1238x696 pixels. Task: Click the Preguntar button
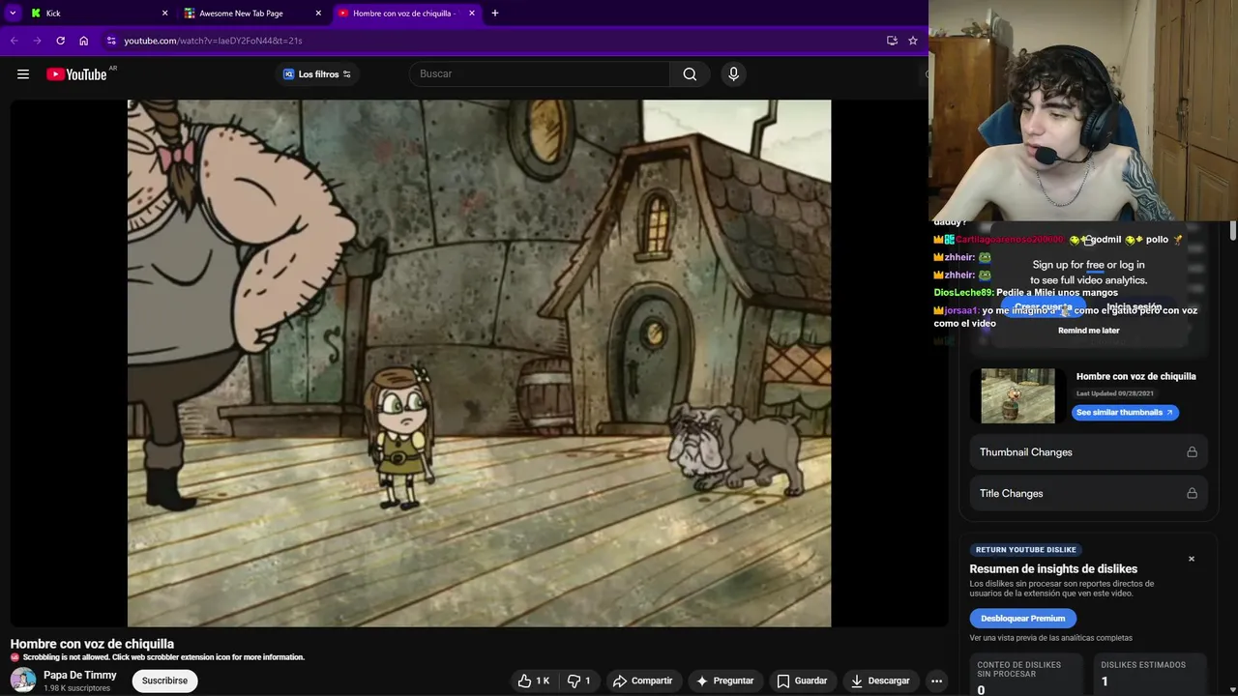pos(724,681)
